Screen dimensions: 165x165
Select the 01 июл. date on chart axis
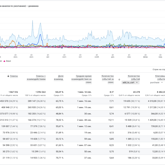tap(32, 56)
